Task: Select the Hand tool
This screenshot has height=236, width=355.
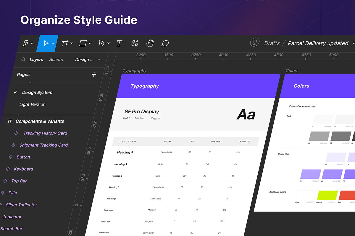Action: click(x=150, y=43)
